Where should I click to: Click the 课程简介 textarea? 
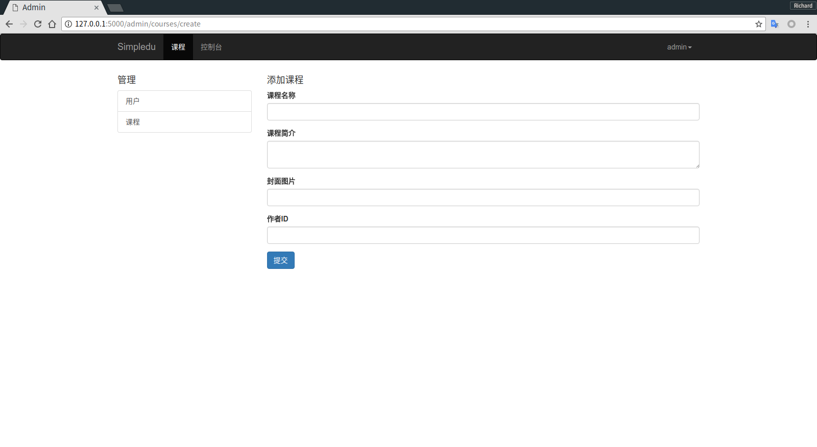click(x=483, y=155)
